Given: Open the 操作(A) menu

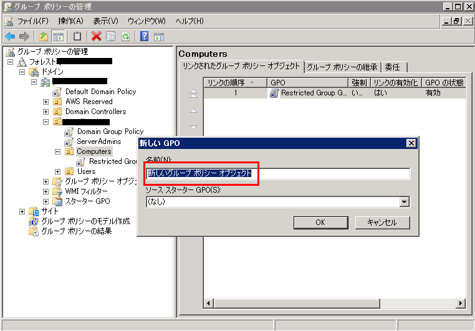Looking at the screenshot, I should [70, 21].
